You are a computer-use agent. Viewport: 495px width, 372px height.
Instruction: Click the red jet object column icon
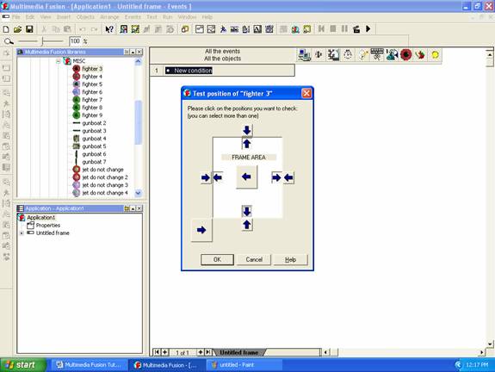coord(420,55)
